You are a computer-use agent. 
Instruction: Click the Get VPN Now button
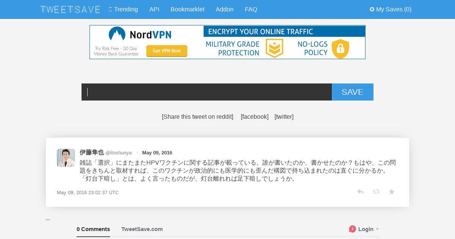[167, 51]
